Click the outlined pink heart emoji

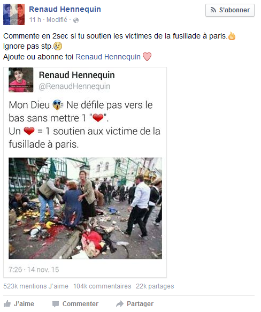(x=147, y=57)
